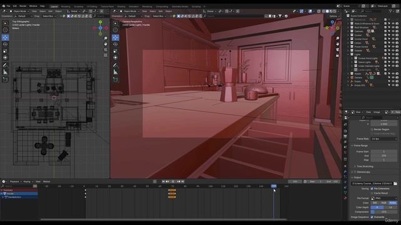Open Options in camera viewport header
This screenshot has width=401, height=225.
(x=334, y=16)
